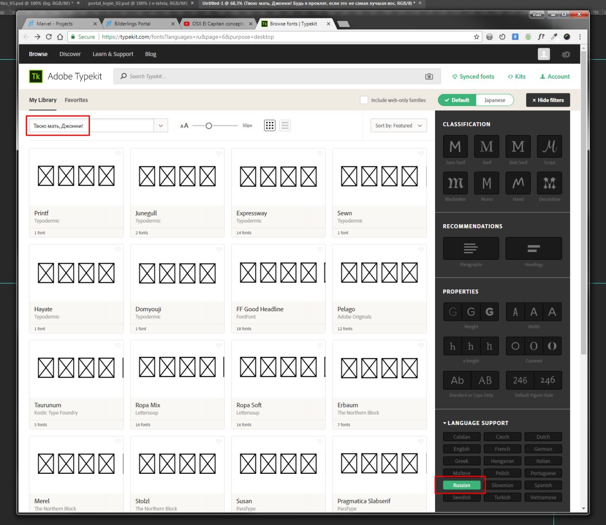
Task: Select the Blackletter classification icon
Action: point(455,183)
